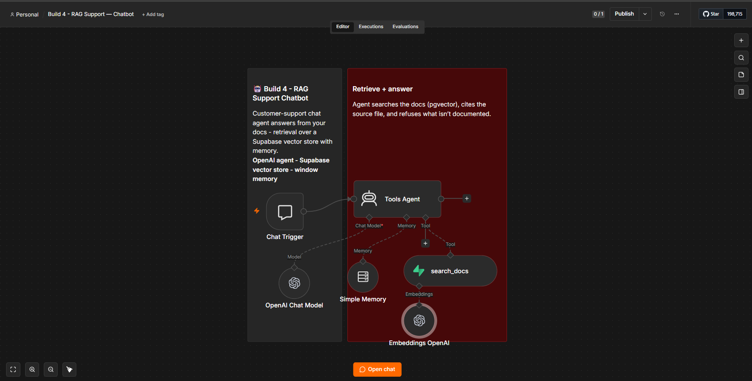Click the Tools Agent input connector circle
Image resolution: width=752 pixels, height=381 pixels.
(x=354, y=199)
